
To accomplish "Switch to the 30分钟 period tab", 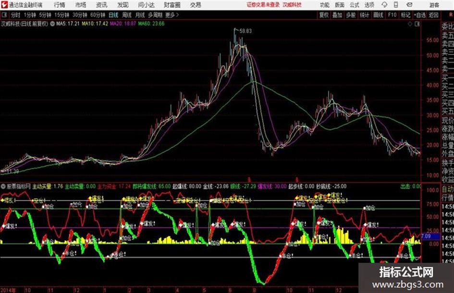I will coord(80,15).
